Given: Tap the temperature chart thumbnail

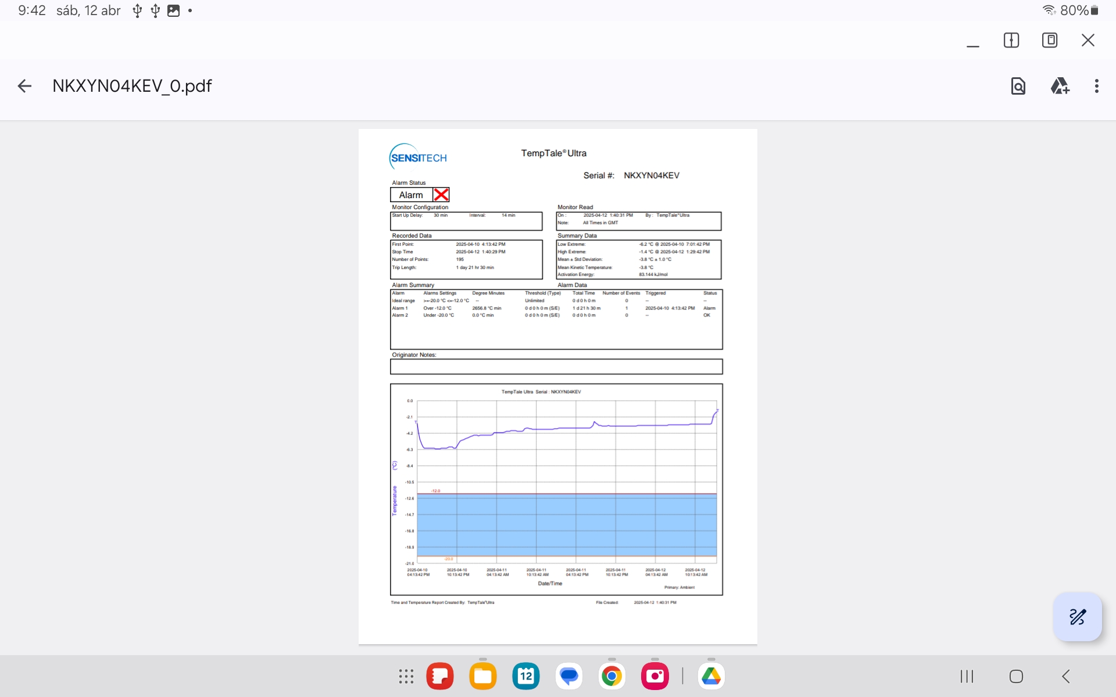Looking at the screenshot, I should click(x=556, y=490).
